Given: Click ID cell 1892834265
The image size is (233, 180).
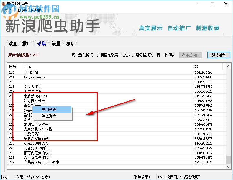Looking at the screenshot, I should pos(204,129).
